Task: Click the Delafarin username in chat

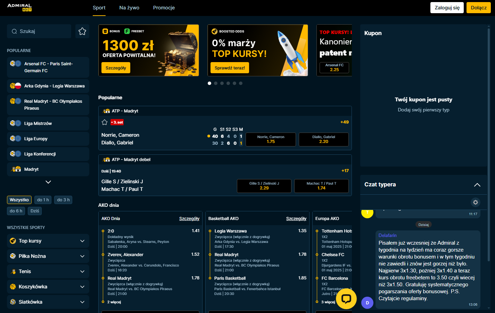Action: (387, 235)
